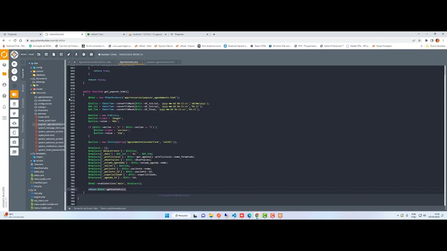447x251 pixels.
Task: Open the gear settings toolbar icon
Action: pos(83,54)
